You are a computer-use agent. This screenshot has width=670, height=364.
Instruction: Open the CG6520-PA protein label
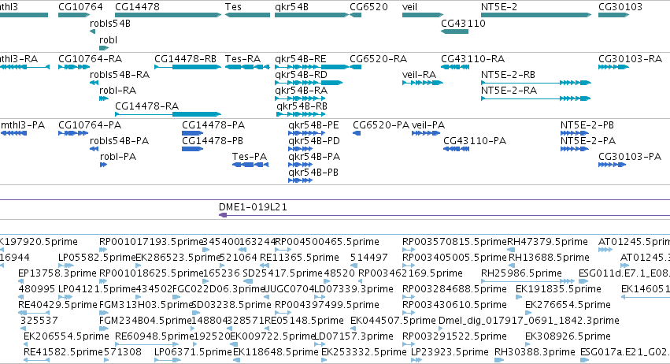(x=381, y=125)
